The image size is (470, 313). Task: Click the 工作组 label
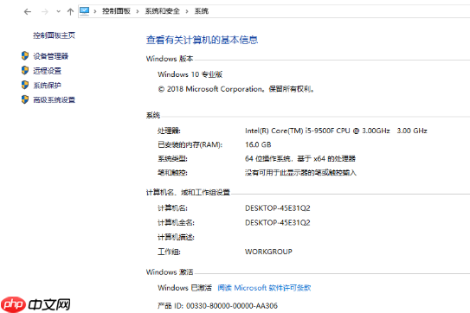pyautogui.click(x=169, y=252)
